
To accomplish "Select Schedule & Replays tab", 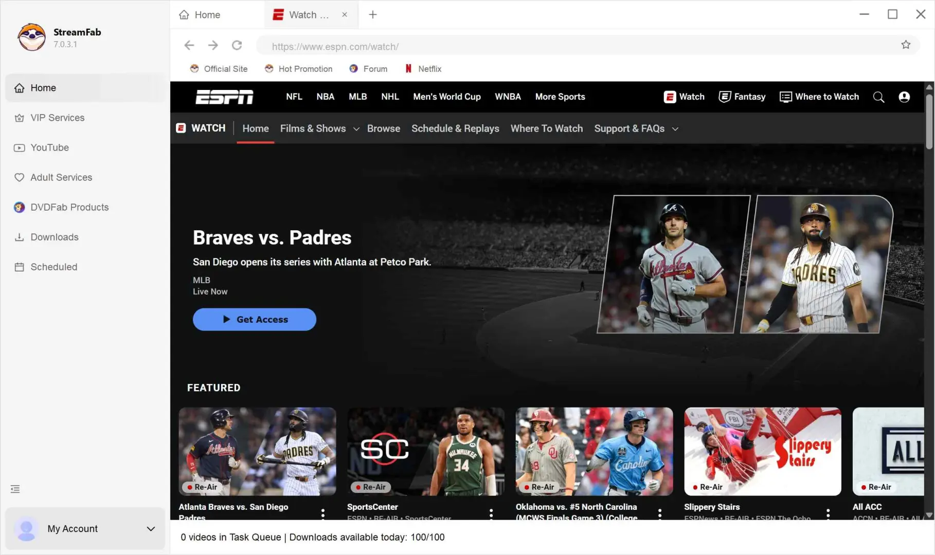I will tap(455, 128).
